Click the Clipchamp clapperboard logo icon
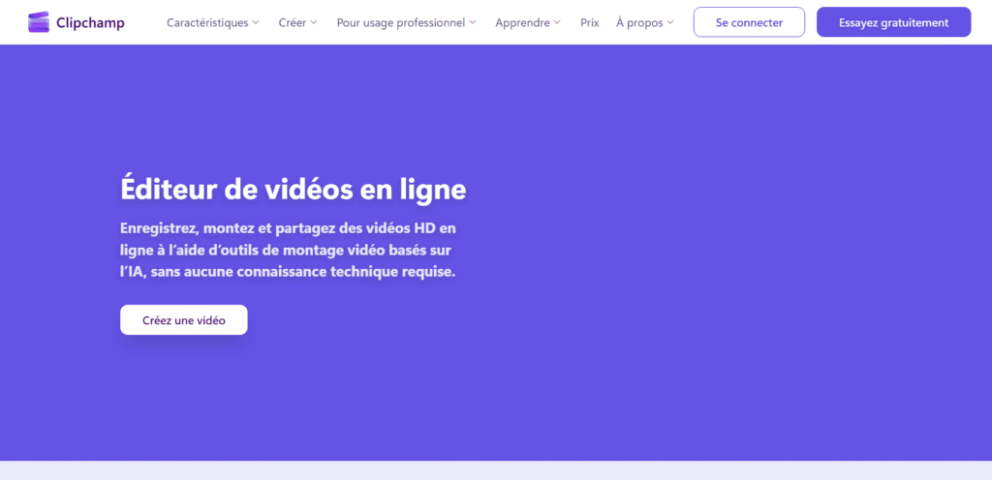Image resolution: width=992 pixels, height=480 pixels. [39, 22]
